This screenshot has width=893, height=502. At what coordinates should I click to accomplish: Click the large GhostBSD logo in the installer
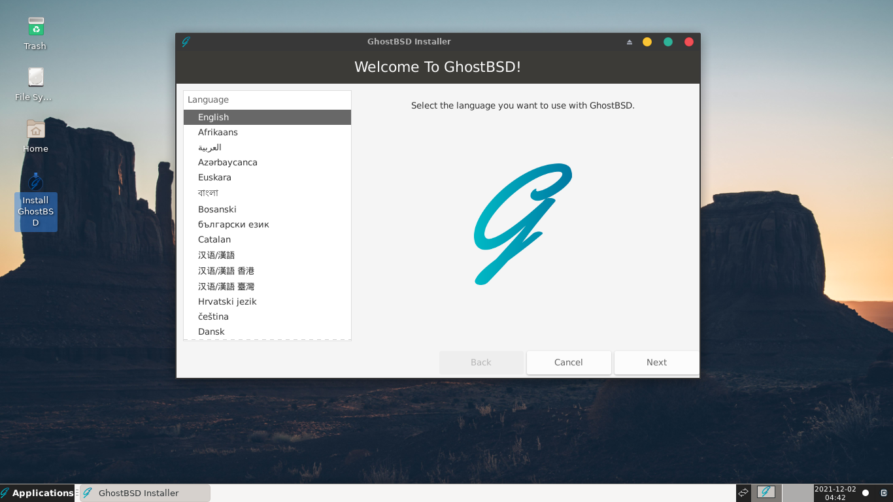pos(523,224)
